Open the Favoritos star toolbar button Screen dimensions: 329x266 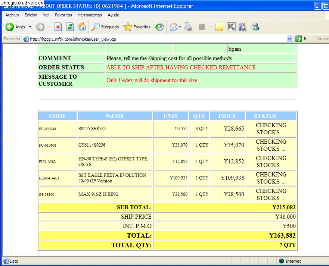pyautogui.click(x=137, y=27)
